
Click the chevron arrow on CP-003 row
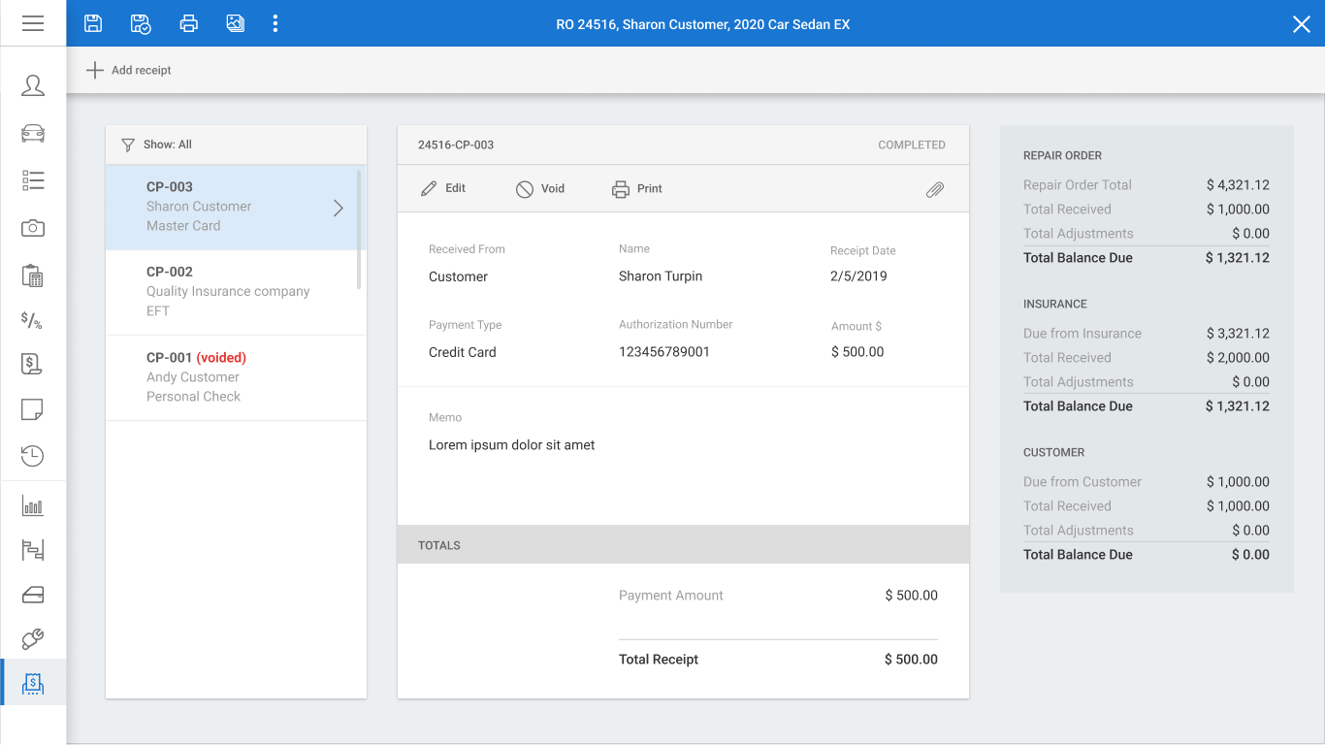[339, 208]
